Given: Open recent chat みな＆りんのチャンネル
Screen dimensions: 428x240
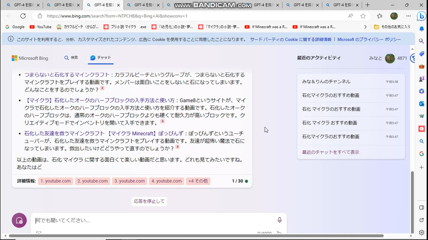Looking at the screenshot, I should [350, 82].
